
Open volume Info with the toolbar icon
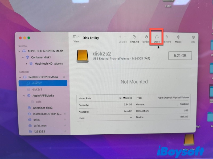pos(193,37)
